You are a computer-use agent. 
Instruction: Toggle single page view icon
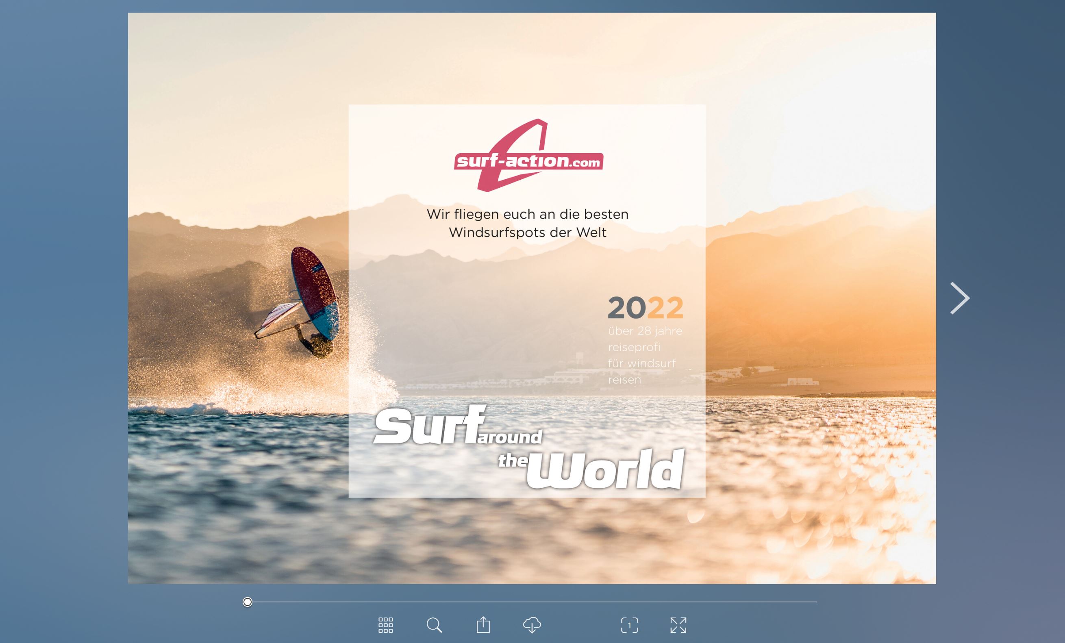click(x=629, y=625)
